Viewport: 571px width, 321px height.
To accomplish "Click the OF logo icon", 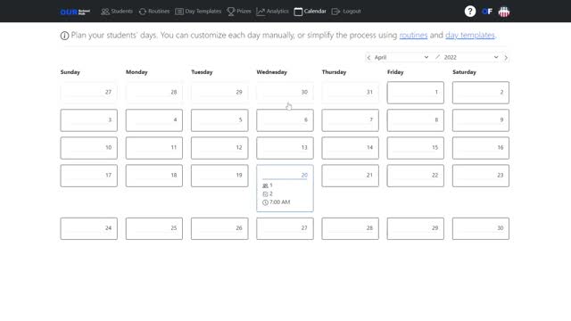I will click(487, 12).
